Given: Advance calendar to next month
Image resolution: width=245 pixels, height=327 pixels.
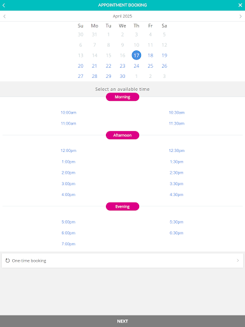Looking at the screenshot, I should click(x=241, y=16).
